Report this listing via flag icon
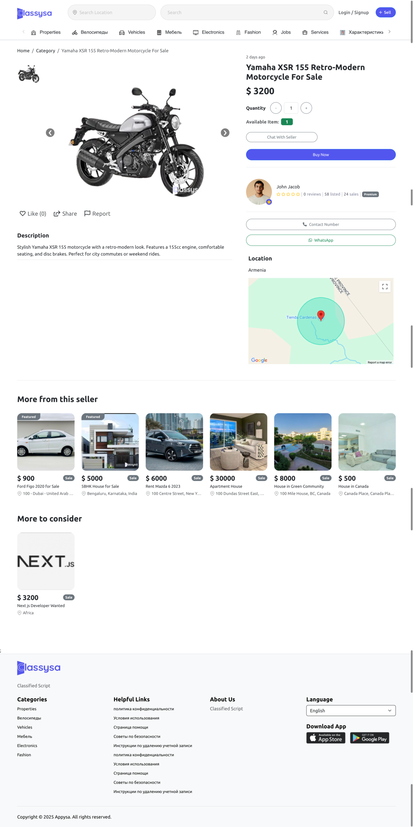Viewport: 413px width, 827px height. point(87,214)
